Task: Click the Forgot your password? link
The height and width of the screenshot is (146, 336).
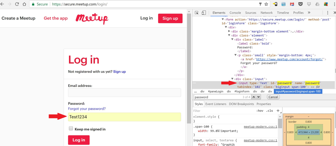Action: click(x=87, y=109)
